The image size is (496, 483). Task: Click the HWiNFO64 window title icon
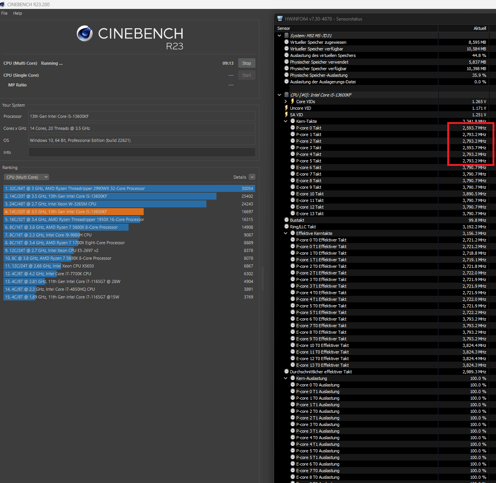tap(280, 19)
